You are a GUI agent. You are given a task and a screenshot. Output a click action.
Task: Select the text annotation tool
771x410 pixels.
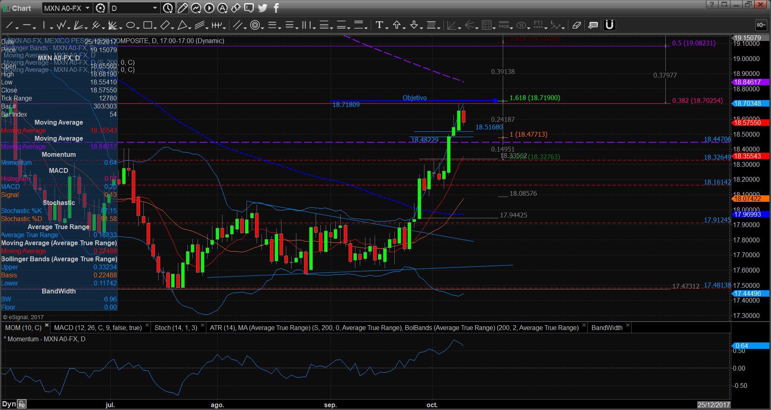[379, 25]
